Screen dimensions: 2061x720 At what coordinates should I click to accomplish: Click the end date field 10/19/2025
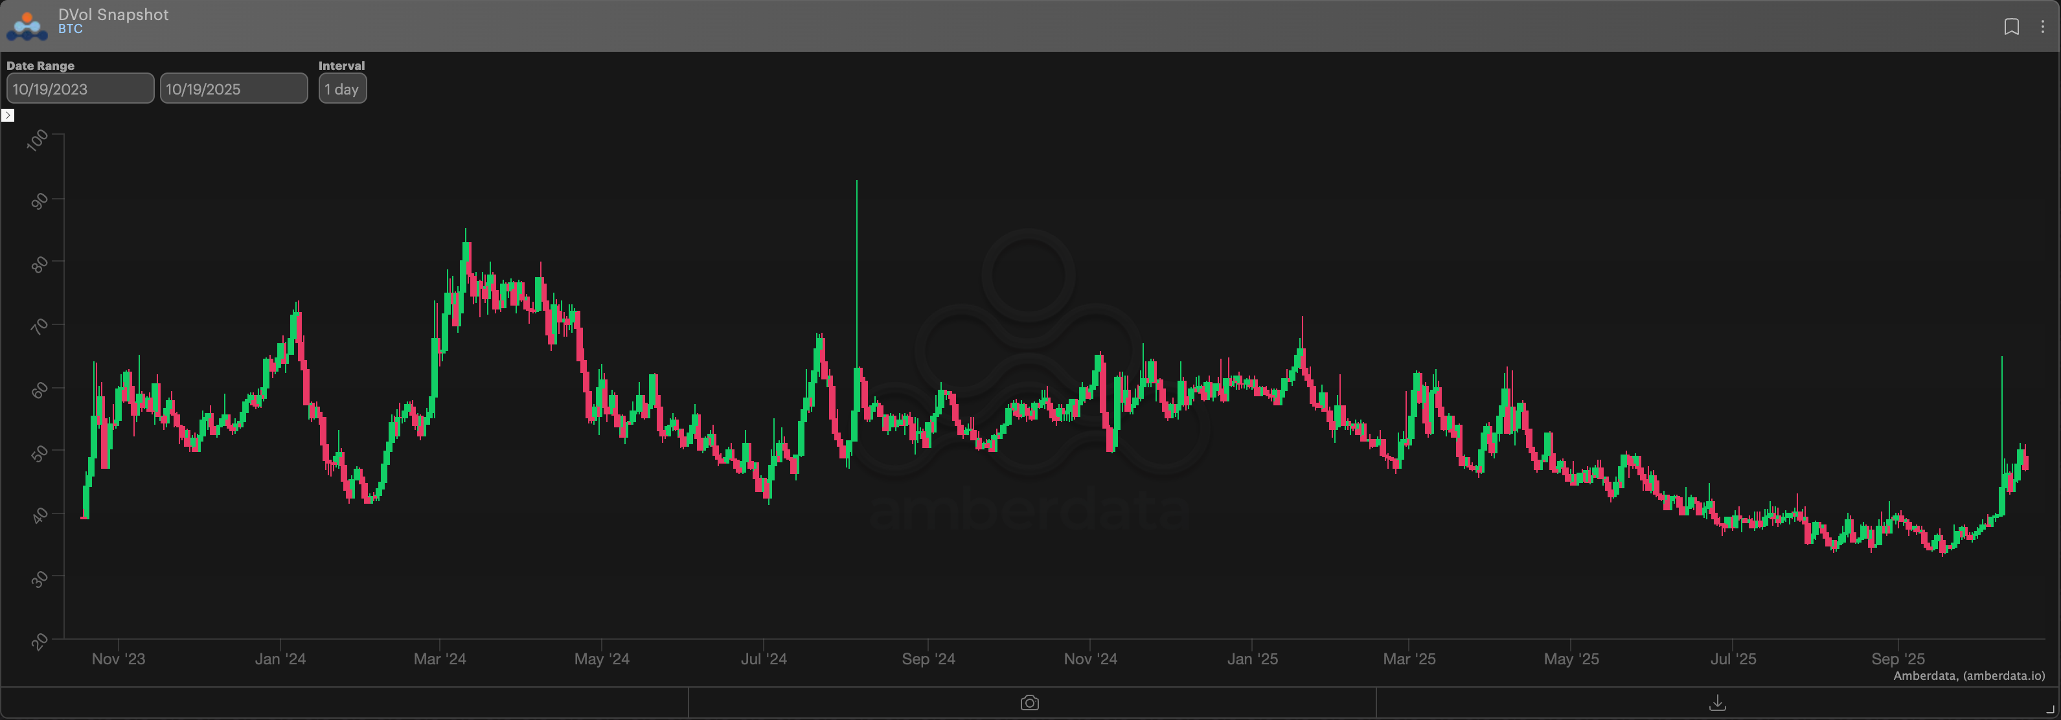[x=234, y=89]
